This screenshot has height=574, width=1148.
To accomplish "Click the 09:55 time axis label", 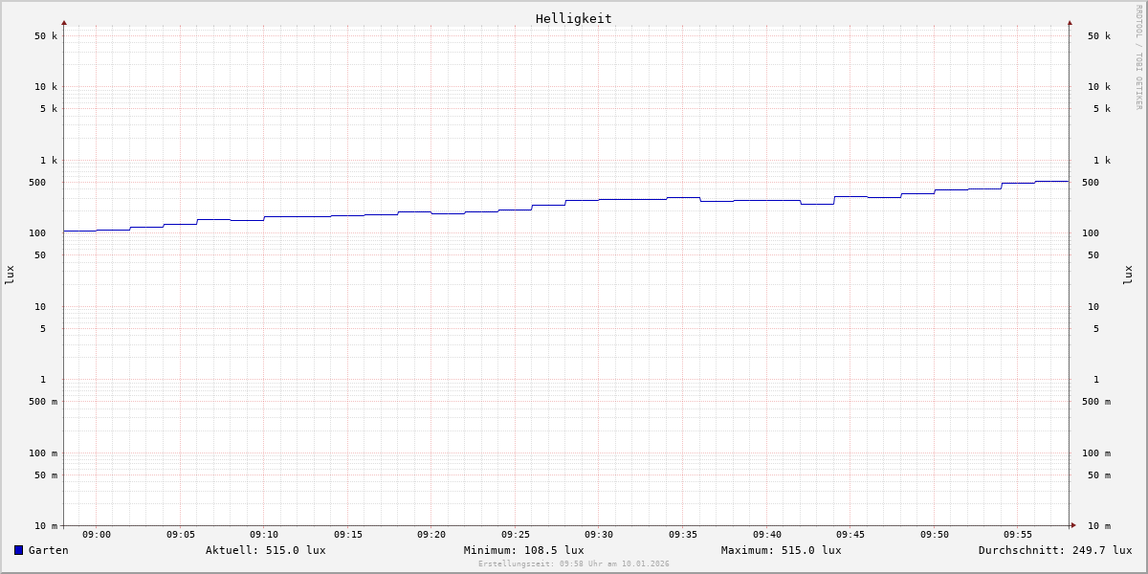I will click(1018, 535).
